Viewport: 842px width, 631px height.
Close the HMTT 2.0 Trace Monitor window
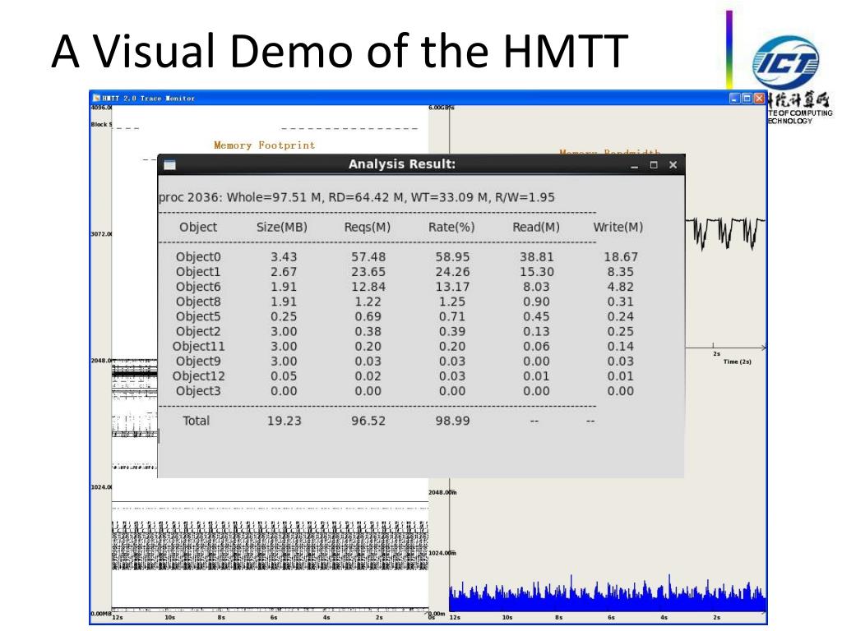(x=759, y=99)
